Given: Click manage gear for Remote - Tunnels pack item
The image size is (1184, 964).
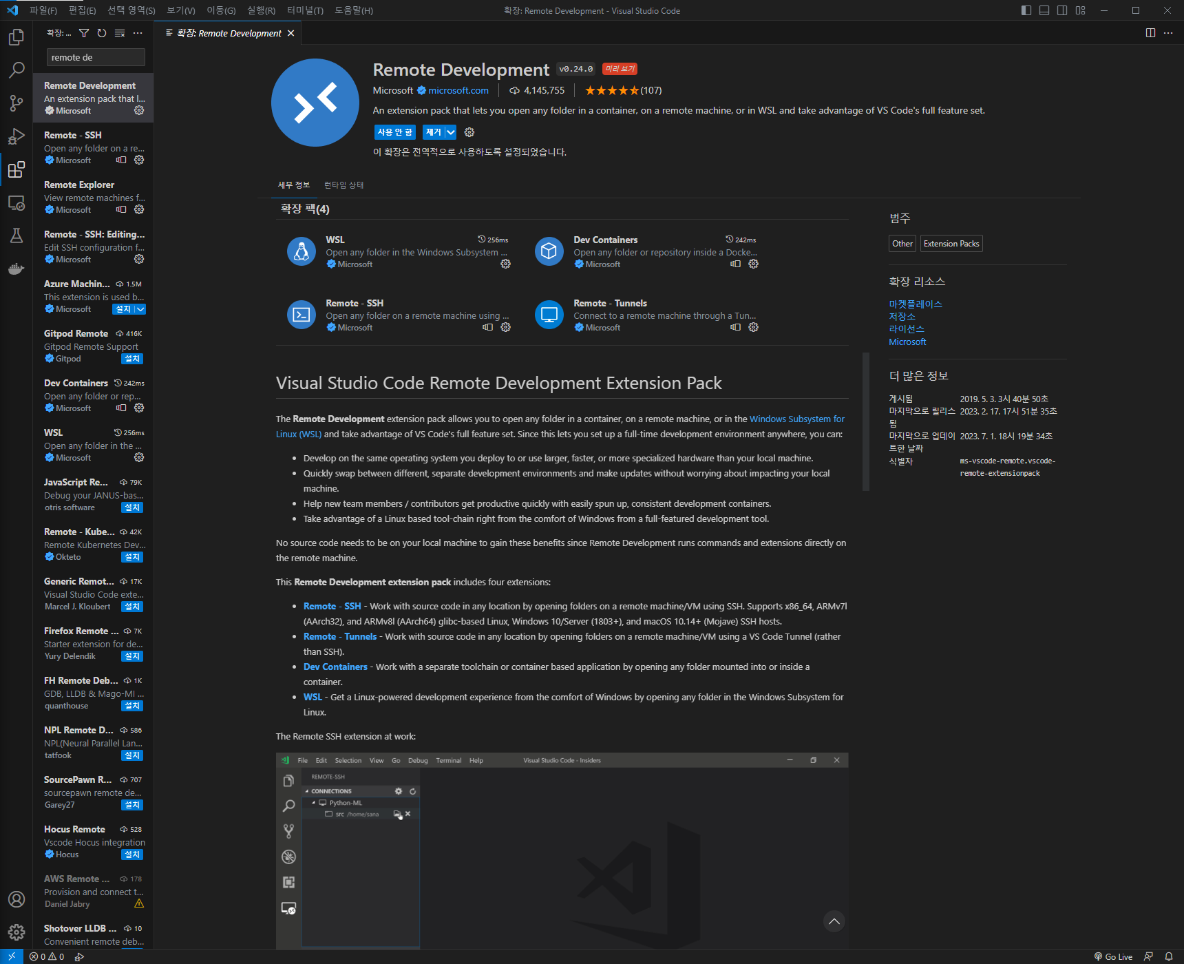Looking at the screenshot, I should [x=753, y=327].
